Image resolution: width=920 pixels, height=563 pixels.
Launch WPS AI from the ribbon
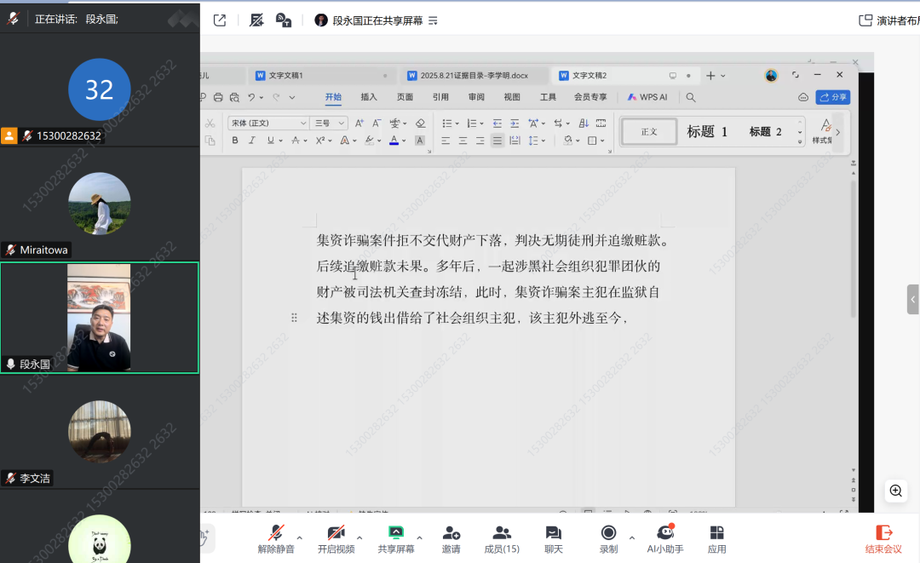[x=646, y=96]
